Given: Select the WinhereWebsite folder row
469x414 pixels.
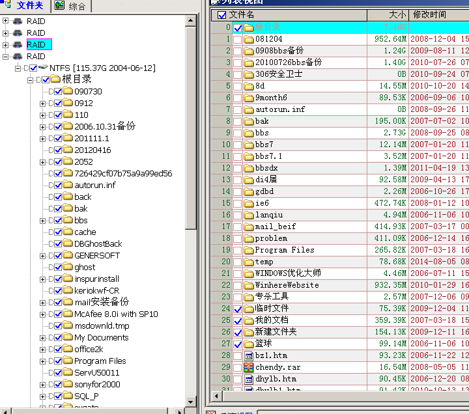Looking at the screenshot, I should pyautogui.click(x=287, y=285).
